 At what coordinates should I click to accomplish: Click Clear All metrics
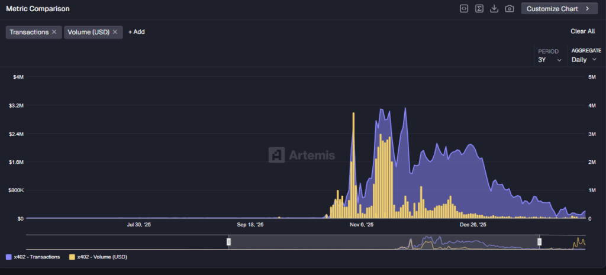click(x=582, y=31)
